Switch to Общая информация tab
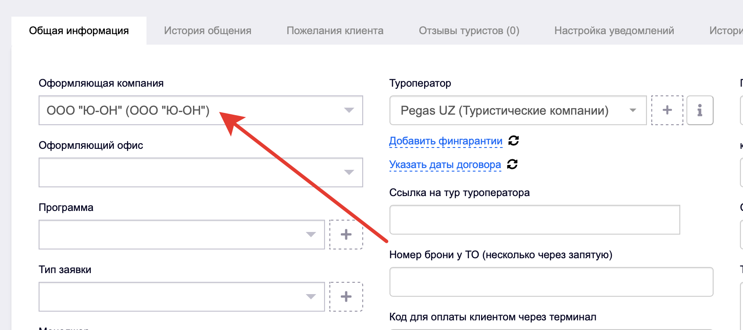The image size is (743, 330). pyautogui.click(x=79, y=31)
